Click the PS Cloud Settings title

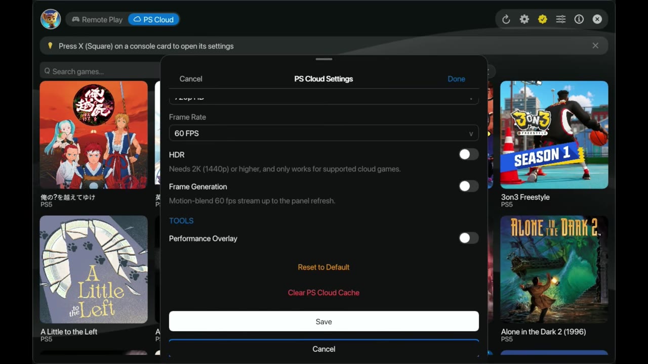[323, 79]
